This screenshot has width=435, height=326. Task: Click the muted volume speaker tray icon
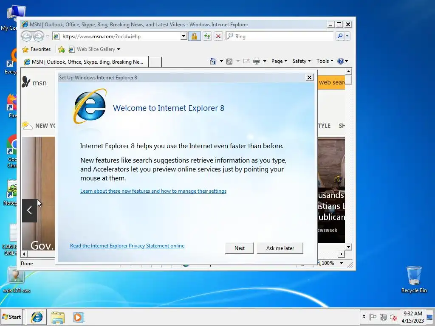coord(393,317)
